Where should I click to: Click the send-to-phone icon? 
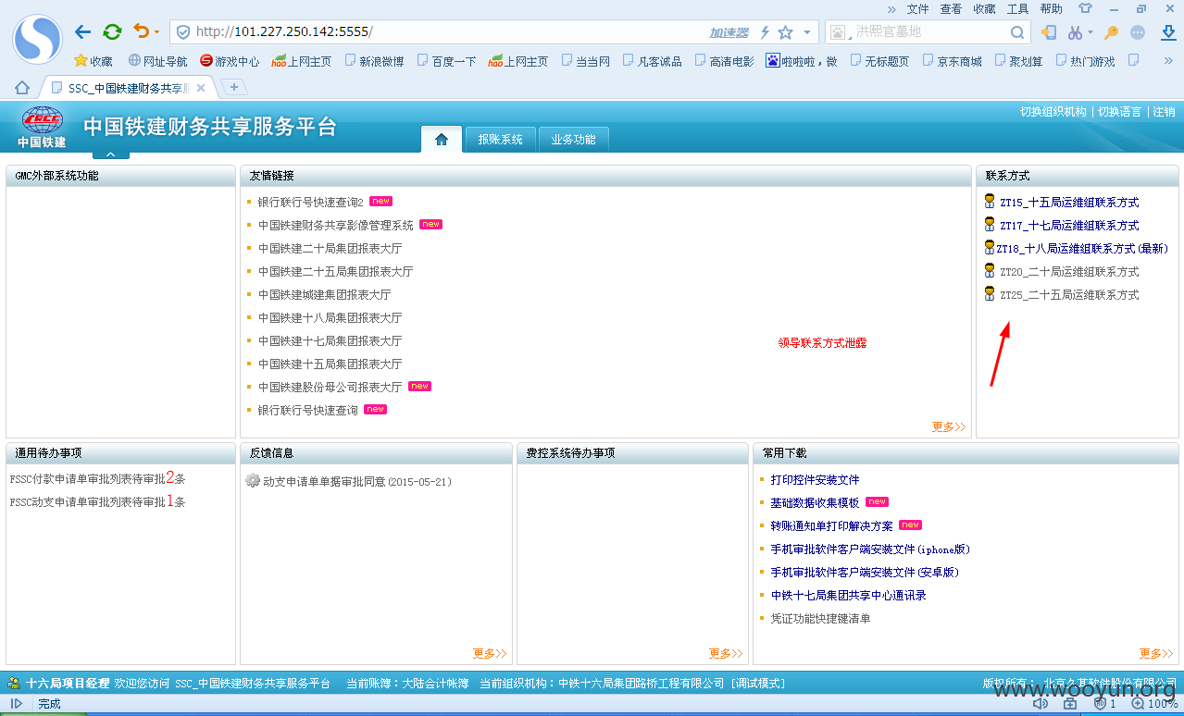(1048, 32)
